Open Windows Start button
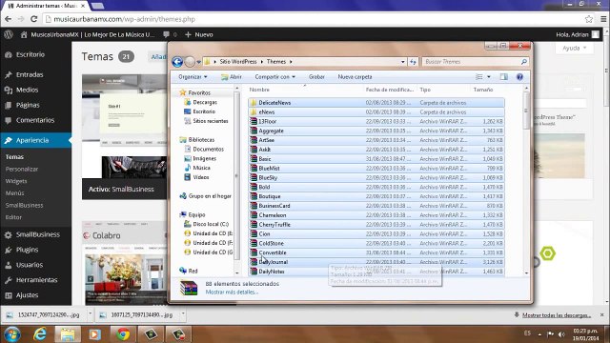 [x=12, y=334]
